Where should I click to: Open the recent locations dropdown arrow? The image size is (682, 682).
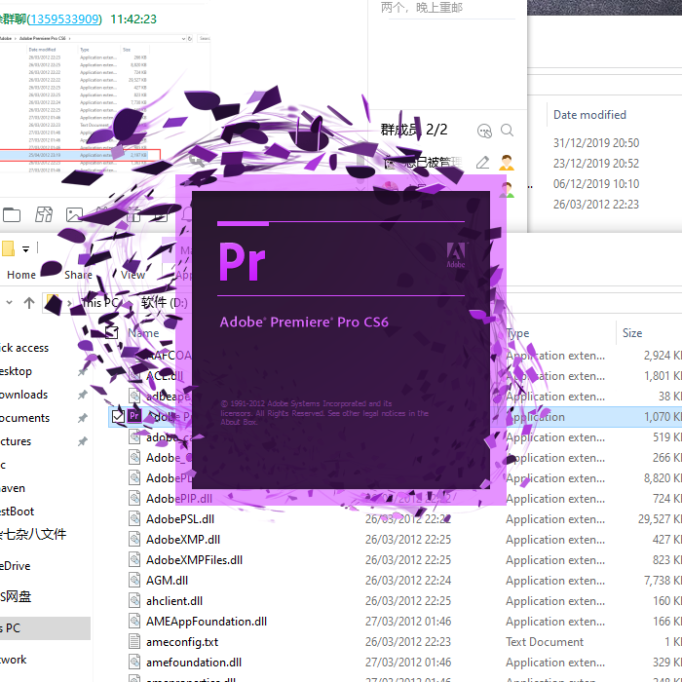(x=9, y=302)
